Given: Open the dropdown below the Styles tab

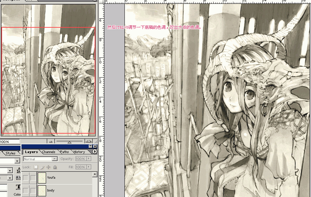Looking at the screenshot, I should 17,161.
